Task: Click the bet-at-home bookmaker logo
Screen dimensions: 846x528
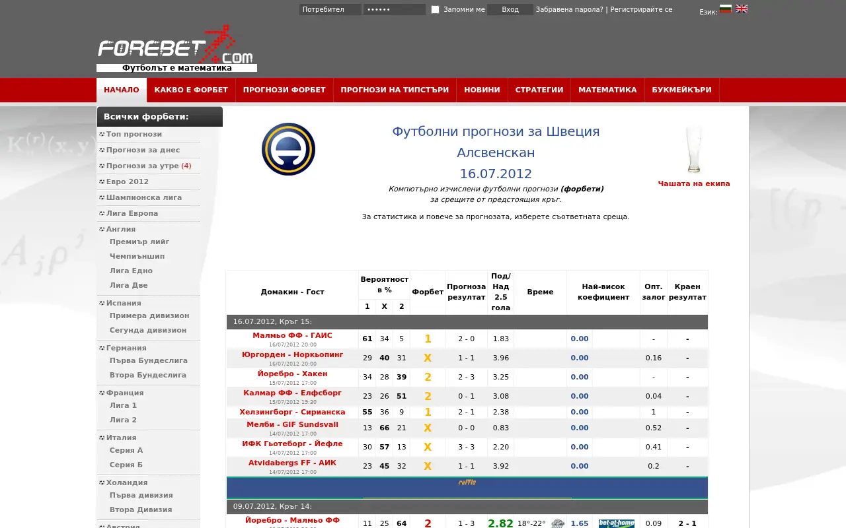Action: click(x=617, y=523)
